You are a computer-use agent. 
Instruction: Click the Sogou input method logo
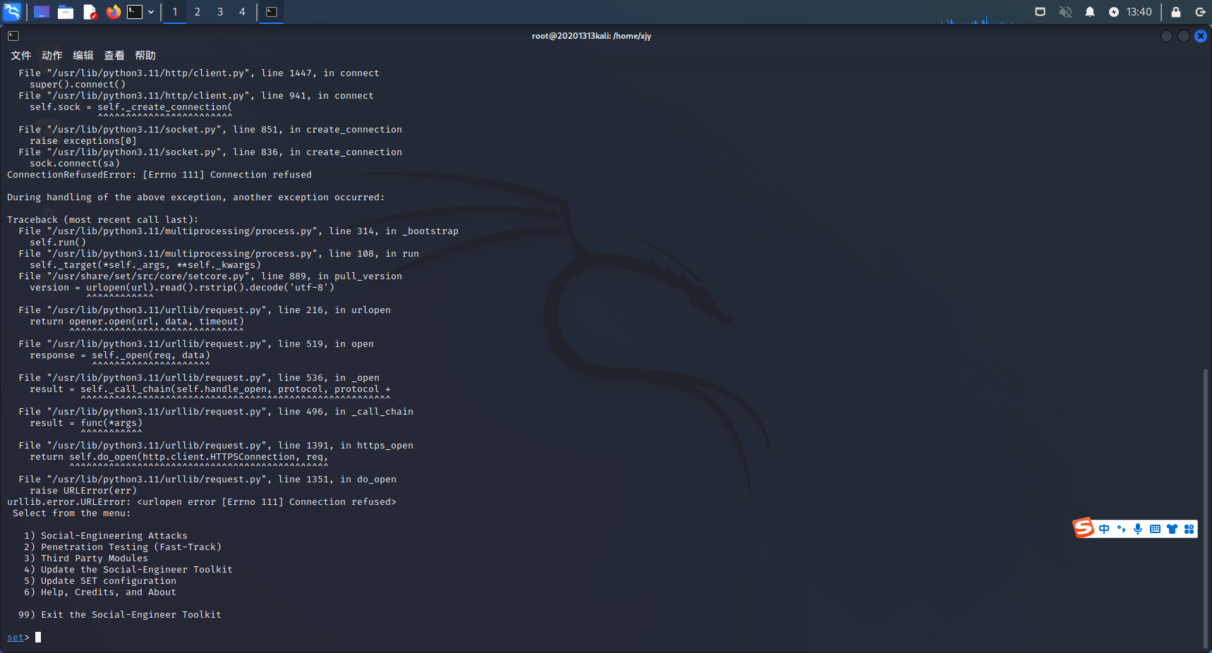click(x=1084, y=527)
